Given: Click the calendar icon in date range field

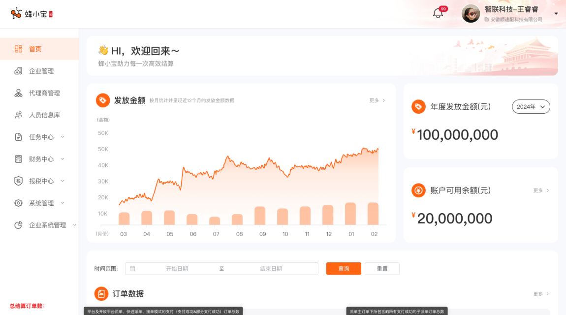Looking at the screenshot, I should click(x=132, y=269).
